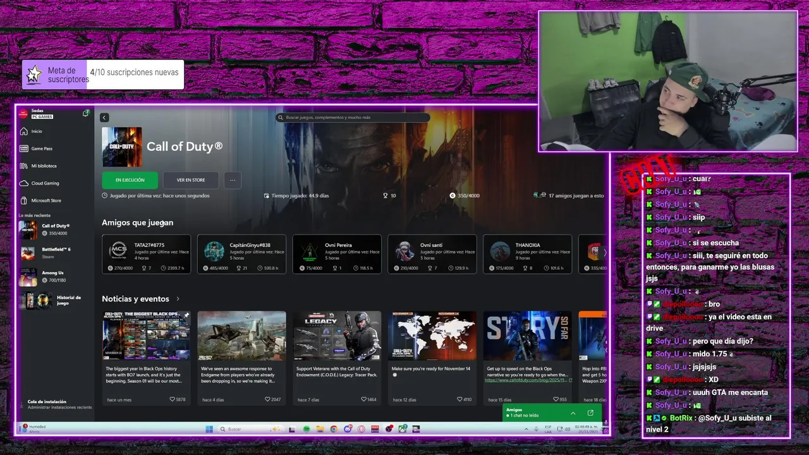Viewport: 809px width, 455px height.
Task: Like the news post with 4110 hearts
Action: click(464, 399)
